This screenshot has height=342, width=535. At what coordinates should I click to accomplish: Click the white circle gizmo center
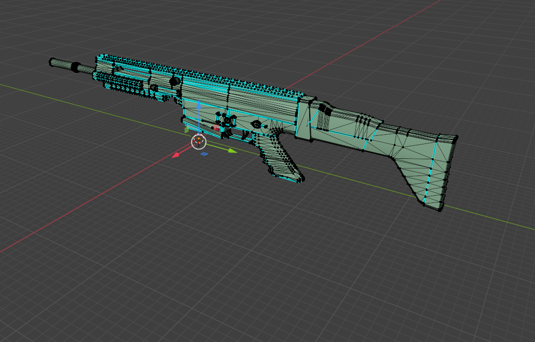pos(199,142)
